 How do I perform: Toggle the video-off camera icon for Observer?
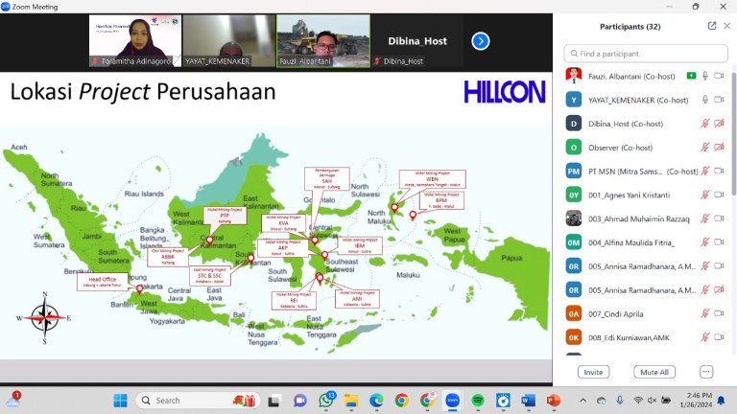(719, 148)
